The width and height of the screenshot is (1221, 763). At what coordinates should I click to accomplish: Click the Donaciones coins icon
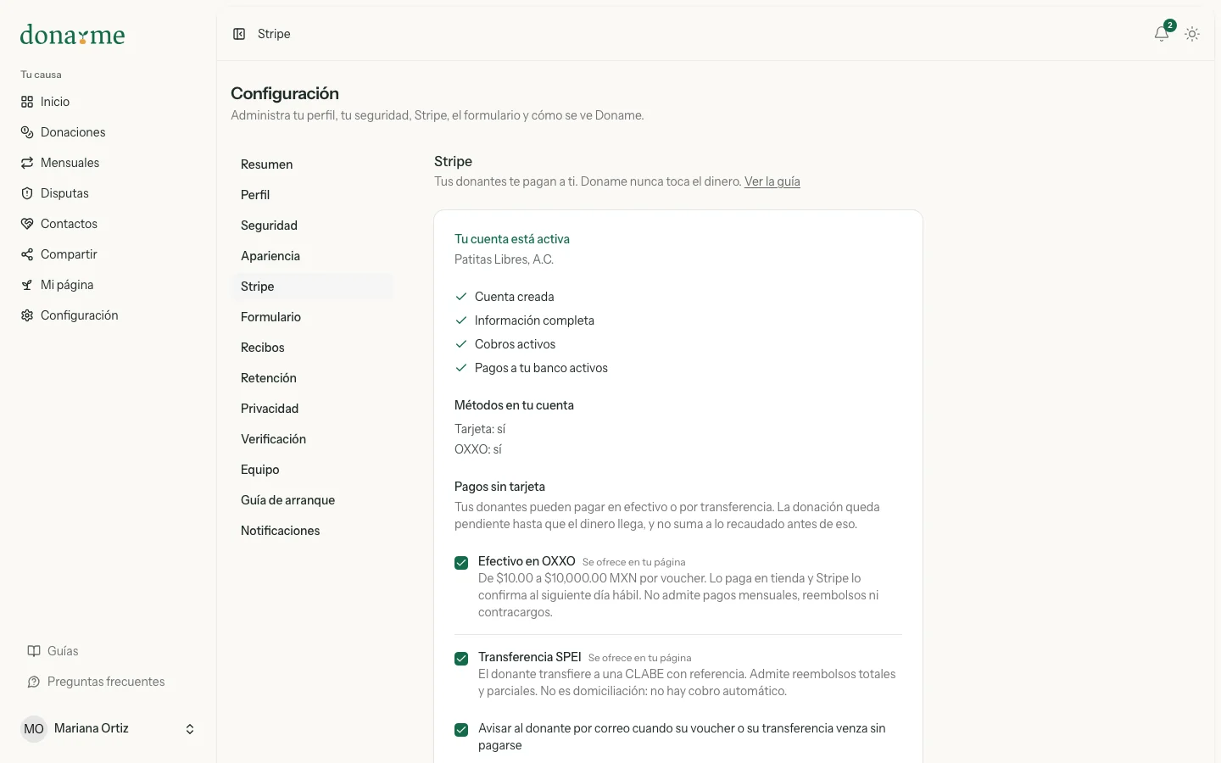click(x=27, y=132)
